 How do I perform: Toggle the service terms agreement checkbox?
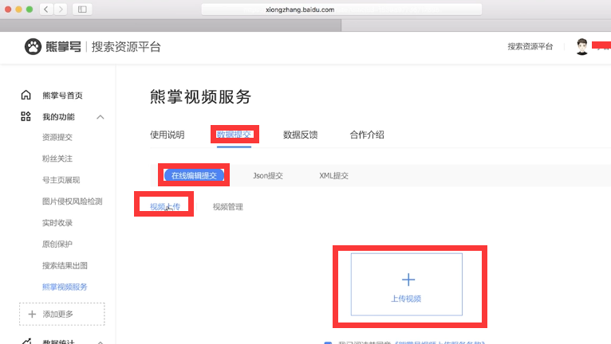[x=328, y=342]
